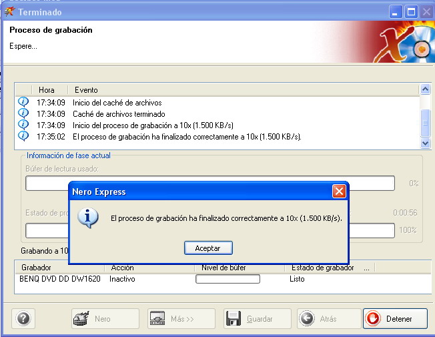This screenshot has height=337, width=435.
Task: Click the event log scroll down arrow
Action: click(425, 143)
